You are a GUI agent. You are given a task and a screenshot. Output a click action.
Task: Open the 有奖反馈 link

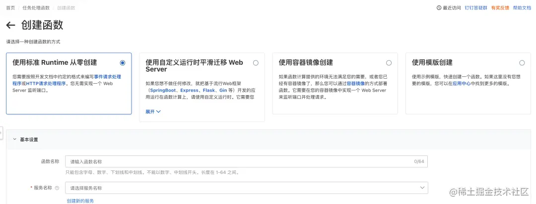tap(500, 8)
